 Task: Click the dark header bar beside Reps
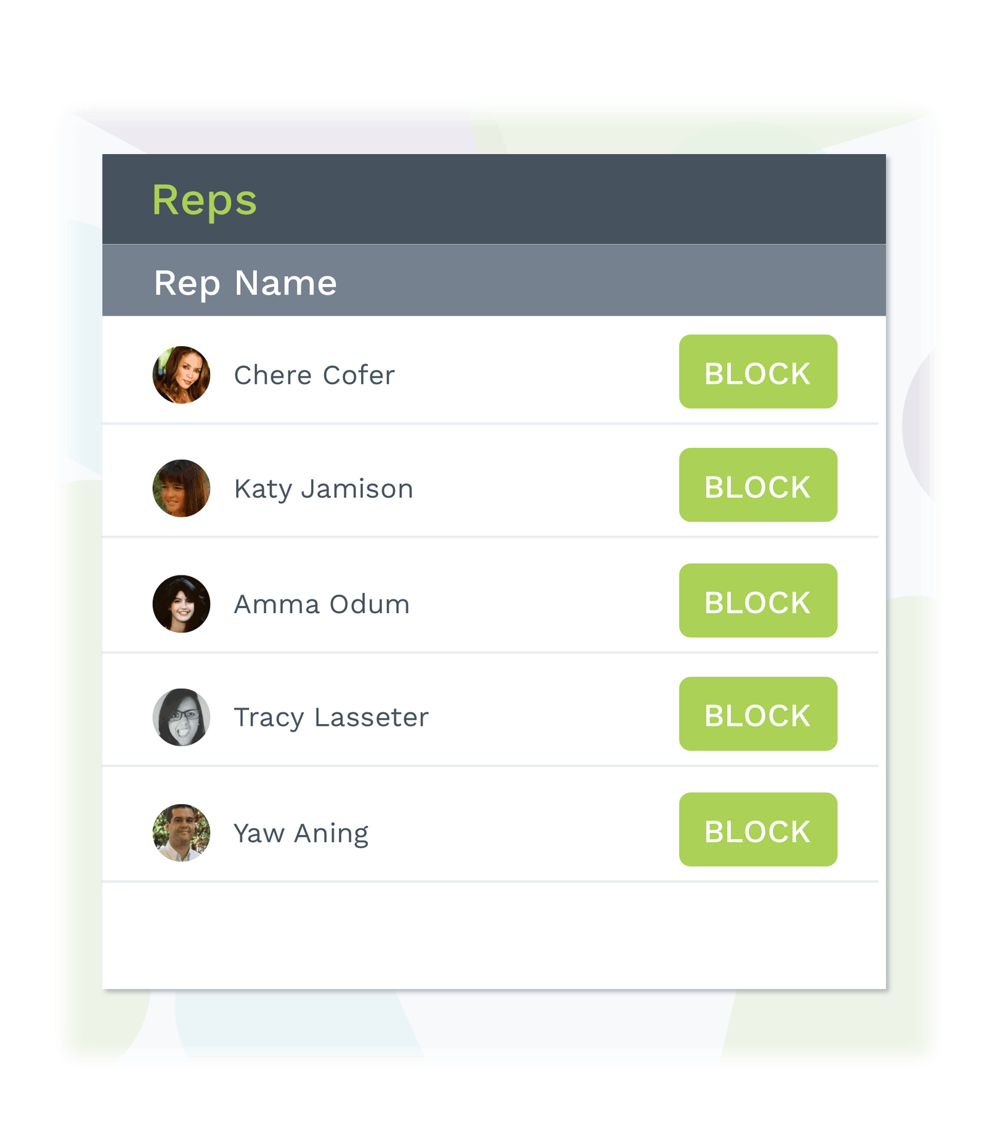tap(555, 199)
